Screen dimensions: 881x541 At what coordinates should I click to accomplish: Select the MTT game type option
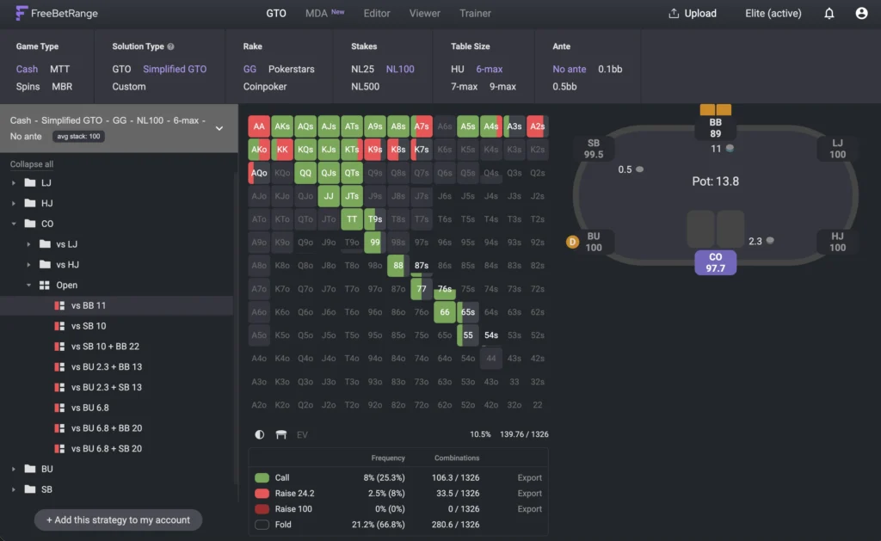coord(60,69)
